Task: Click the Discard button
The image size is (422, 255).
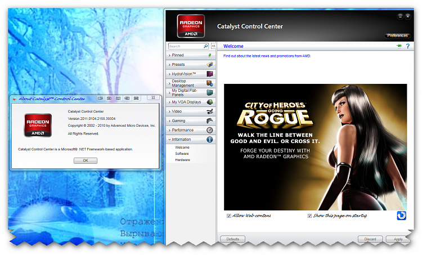Action: pos(370,239)
